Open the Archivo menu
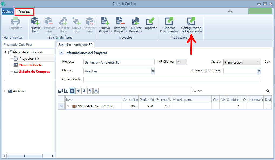This screenshot has width=275, height=160. (x=8, y=12)
